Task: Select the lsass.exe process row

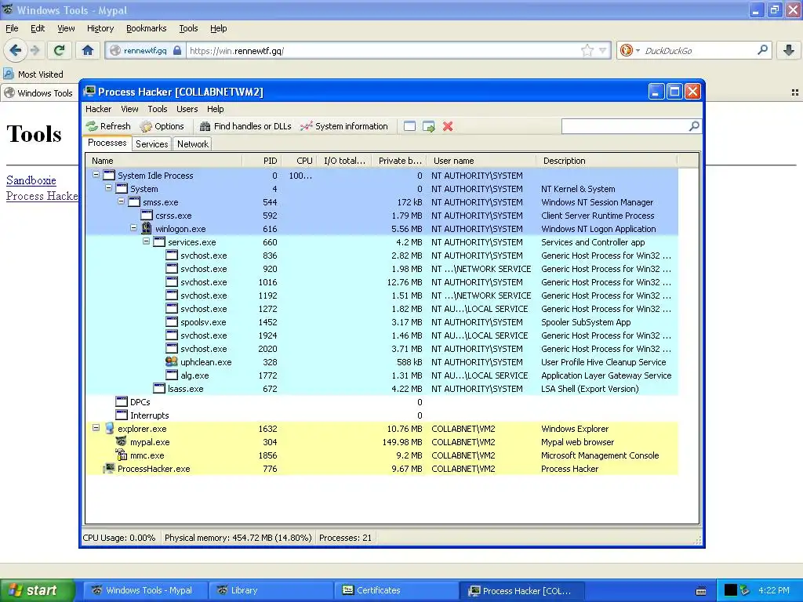Action: 382,389
